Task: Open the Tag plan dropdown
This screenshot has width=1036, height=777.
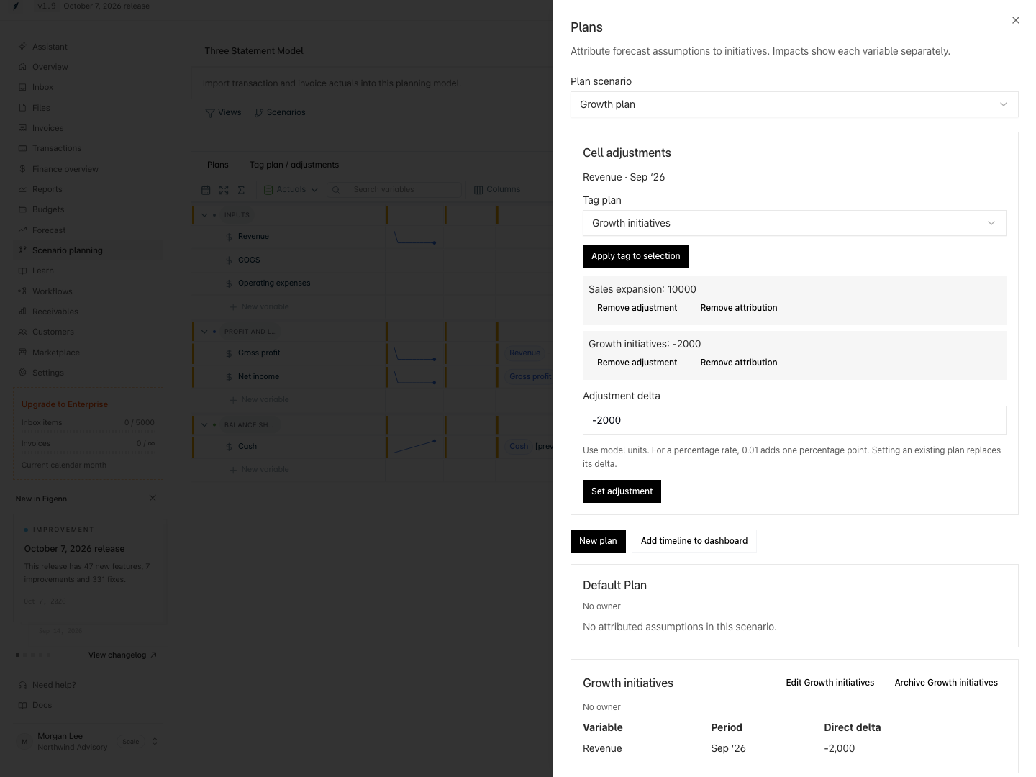Action: coord(794,223)
